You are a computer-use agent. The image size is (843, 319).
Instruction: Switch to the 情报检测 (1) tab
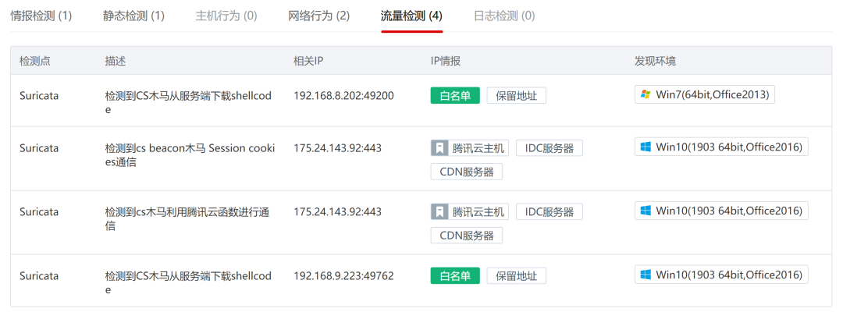point(41,16)
